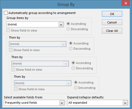Select Ascending in the second Then by section
This screenshot has width=132, height=109.
pos(73,63)
